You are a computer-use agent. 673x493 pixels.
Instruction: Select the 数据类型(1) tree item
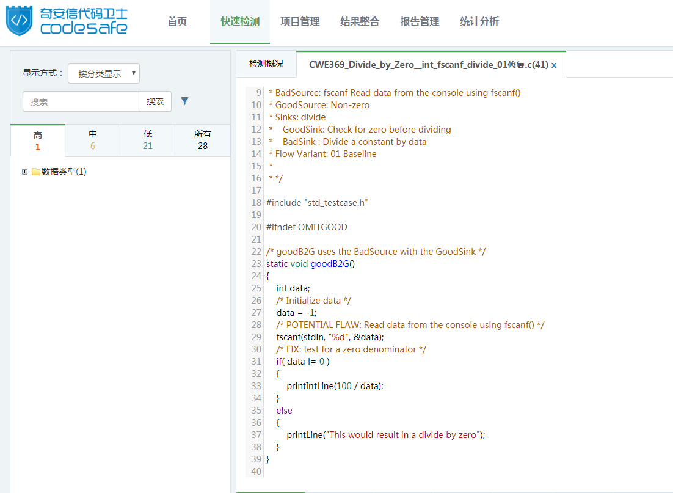64,172
